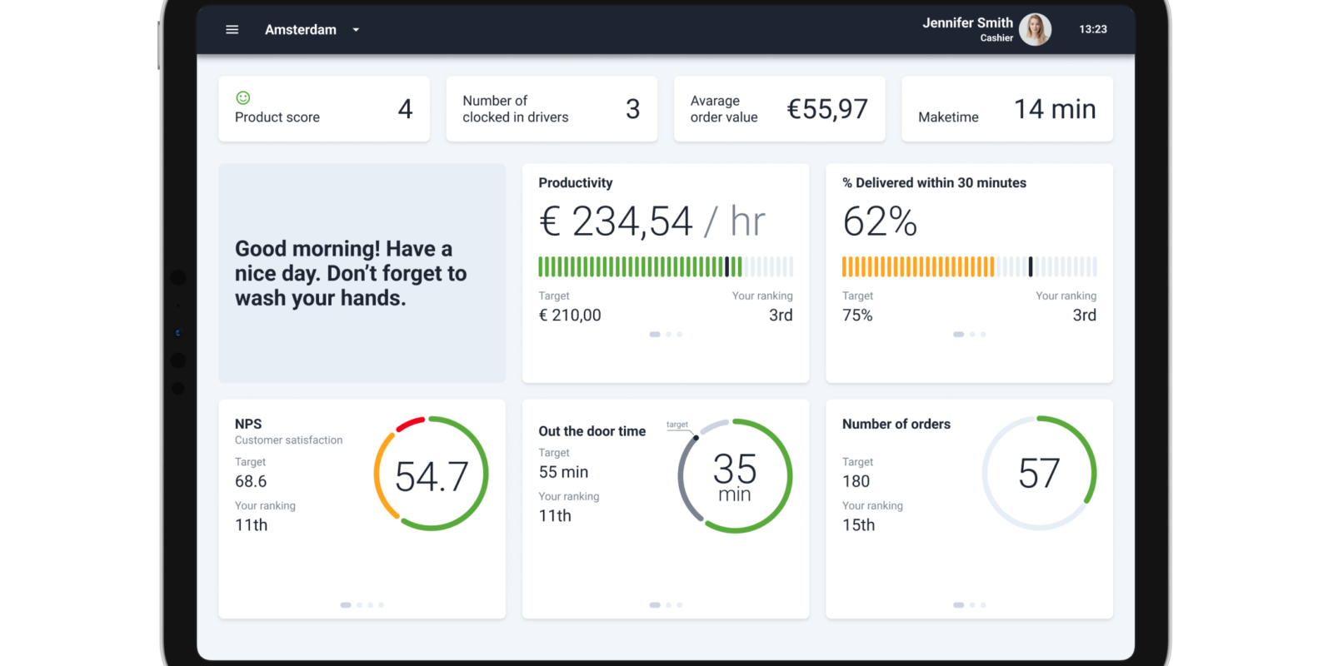Open the Product score card

point(323,109)
